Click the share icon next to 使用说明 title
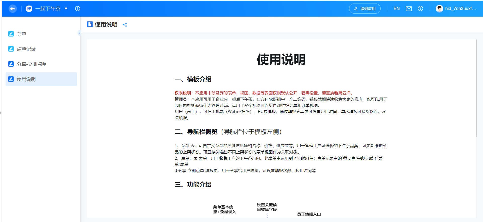Screen dimensions: 483x222 [125, 25]
